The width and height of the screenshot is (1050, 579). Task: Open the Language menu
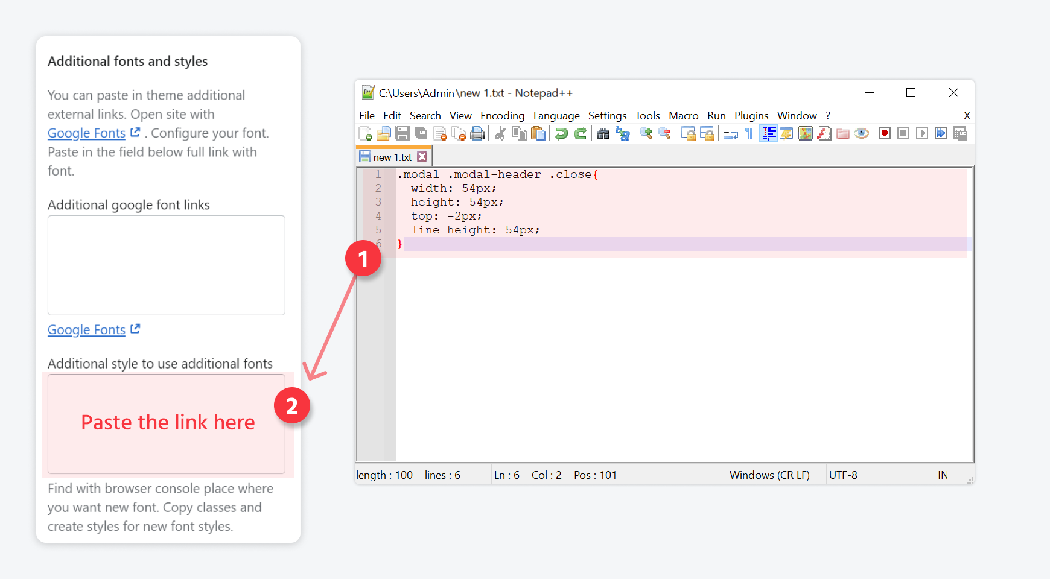(556, 116)
